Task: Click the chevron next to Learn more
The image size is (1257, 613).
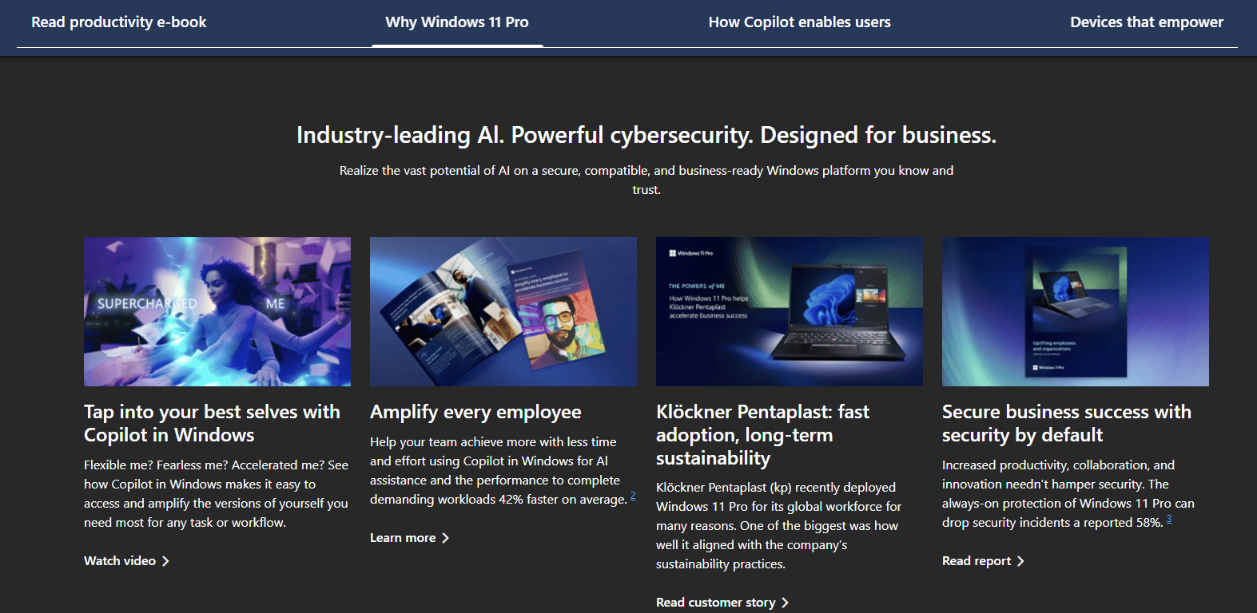Action: pos(445,538)
